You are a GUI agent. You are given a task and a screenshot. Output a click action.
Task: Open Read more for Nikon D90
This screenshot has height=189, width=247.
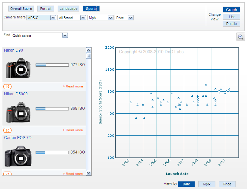pos(73,86)
